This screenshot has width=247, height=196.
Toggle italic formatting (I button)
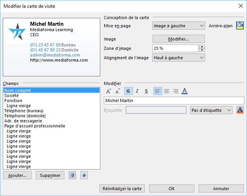click(x=137, y=91)
